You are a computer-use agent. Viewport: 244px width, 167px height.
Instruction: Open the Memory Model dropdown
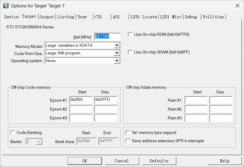click(x=117, y=46)
